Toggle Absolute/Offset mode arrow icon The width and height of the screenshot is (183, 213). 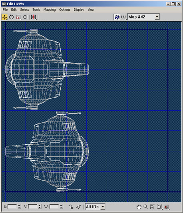tap(79, 207)
